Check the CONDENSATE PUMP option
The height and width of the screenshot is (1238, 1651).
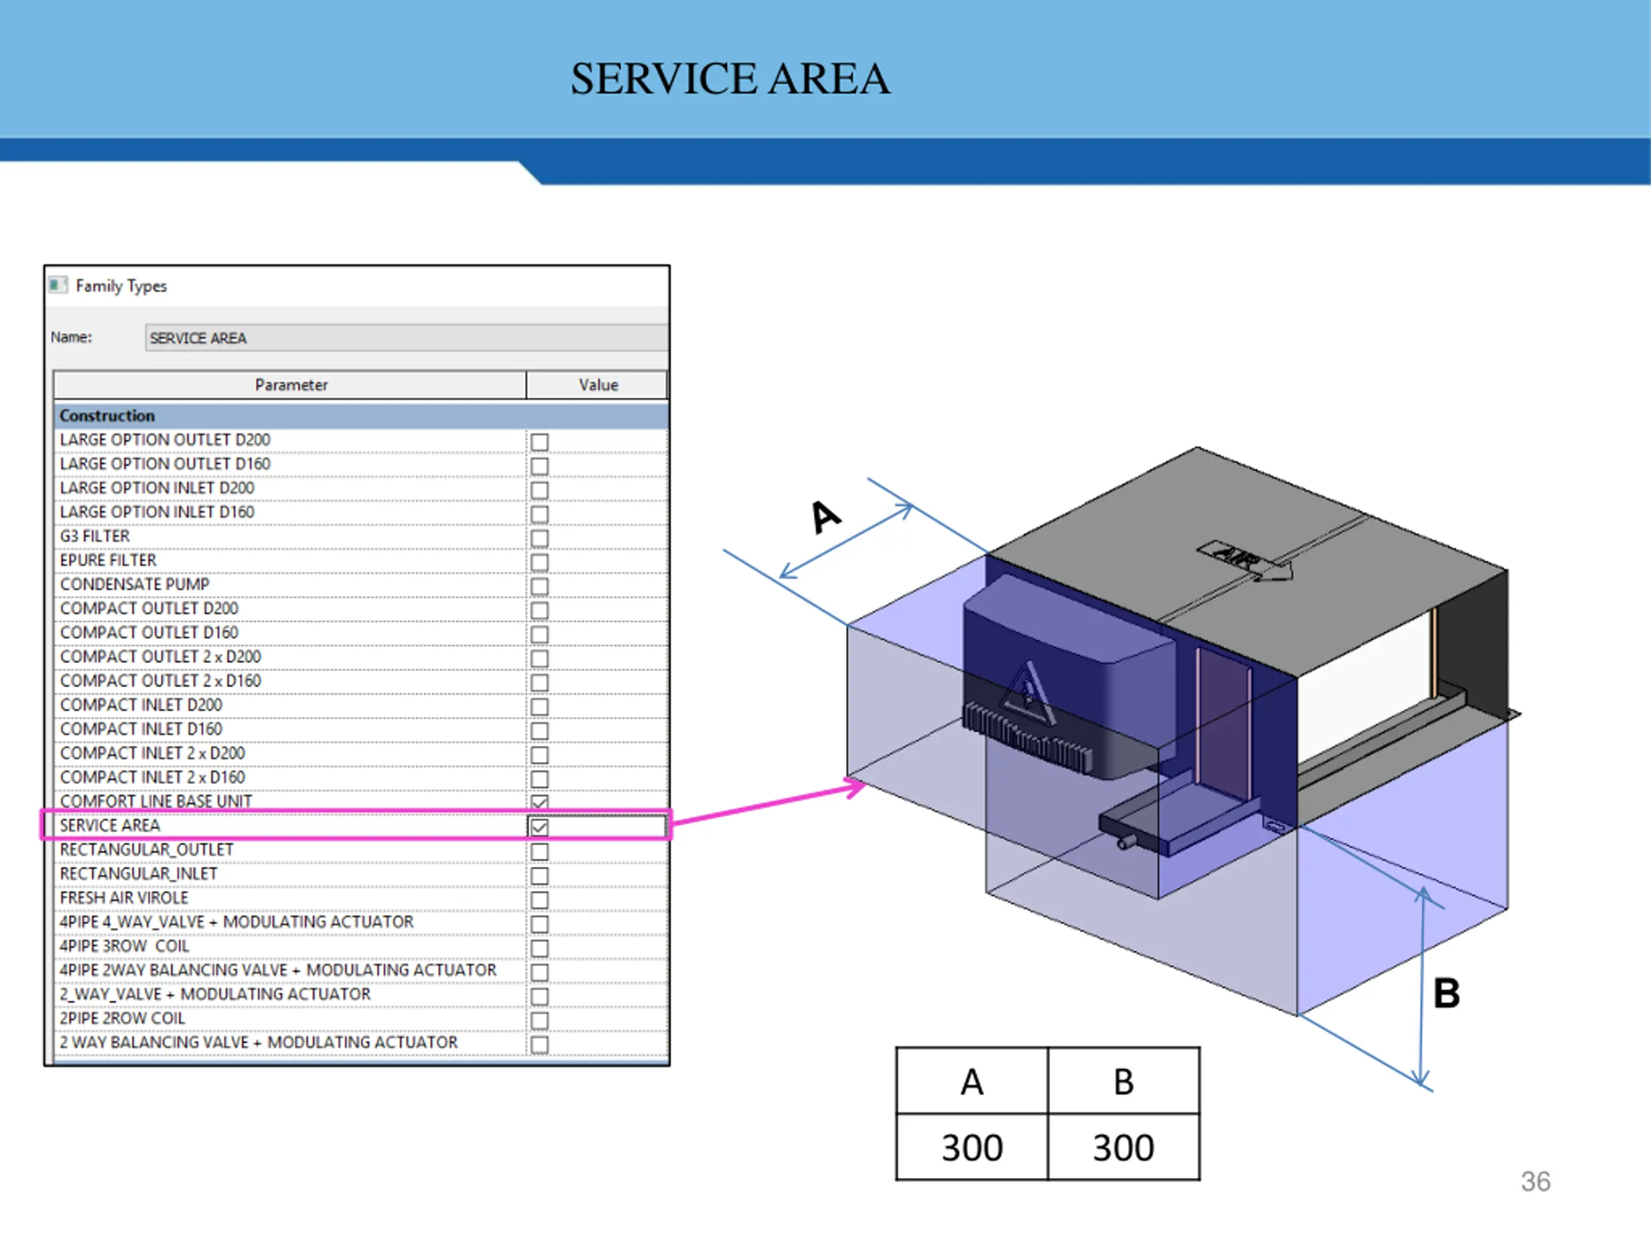click(539, 587)
